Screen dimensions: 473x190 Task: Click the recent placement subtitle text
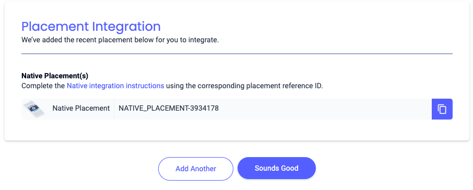(x=120, y=40)
